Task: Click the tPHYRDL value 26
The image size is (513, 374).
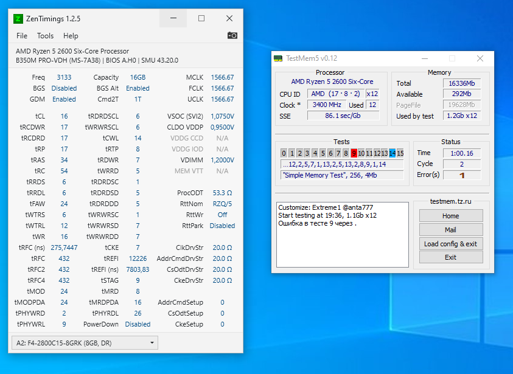Action: point(138,313)
